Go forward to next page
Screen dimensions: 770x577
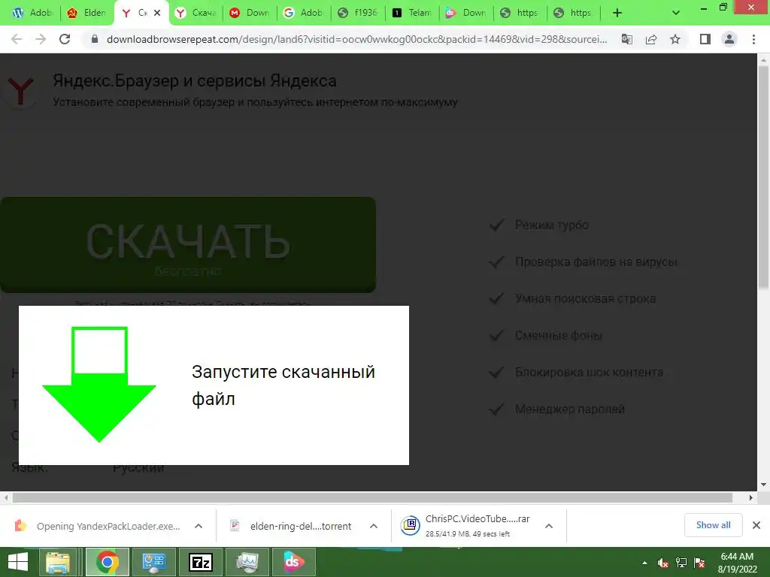pyautogui.click(x=41, y=39)
